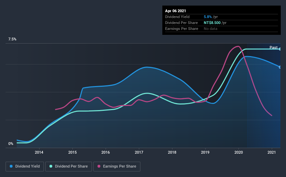Click the pink Earnings Per Share legend dot
This screenshot has height=177, width=286.
click(99, 166)
